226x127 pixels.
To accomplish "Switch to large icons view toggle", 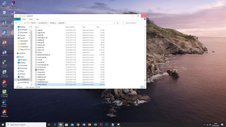I will (144, 87).
